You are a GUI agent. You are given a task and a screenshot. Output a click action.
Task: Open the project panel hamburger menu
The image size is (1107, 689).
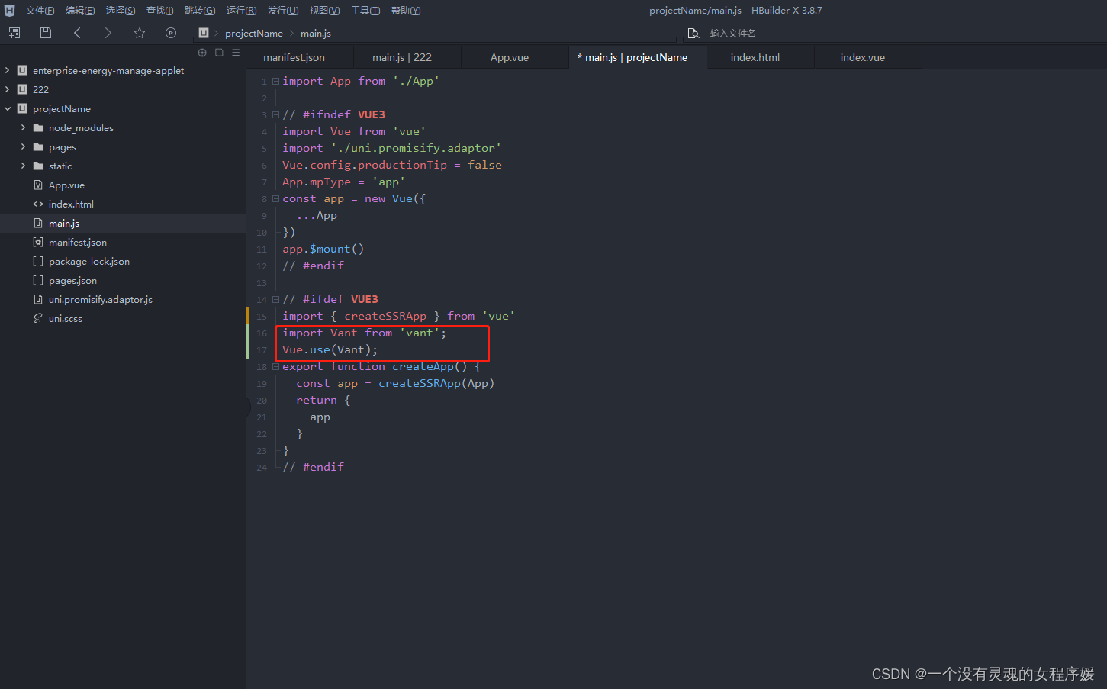point(236,53)
